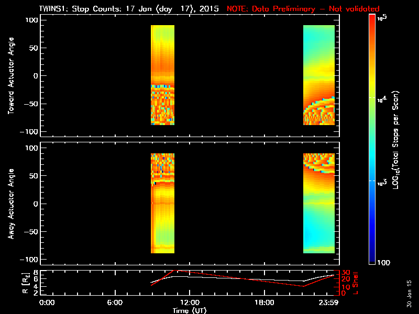Image resolution: width=419 pixels, height=314 pixels.
Task: Click the 10^4 tick label on the colorbar
Action: coord(382,99)
